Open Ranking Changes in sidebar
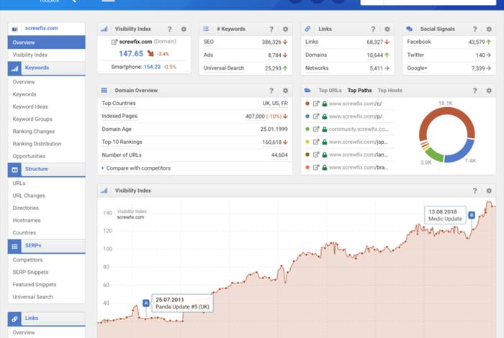This screenshot has width=504, height=338. click(x=33, y=132)
